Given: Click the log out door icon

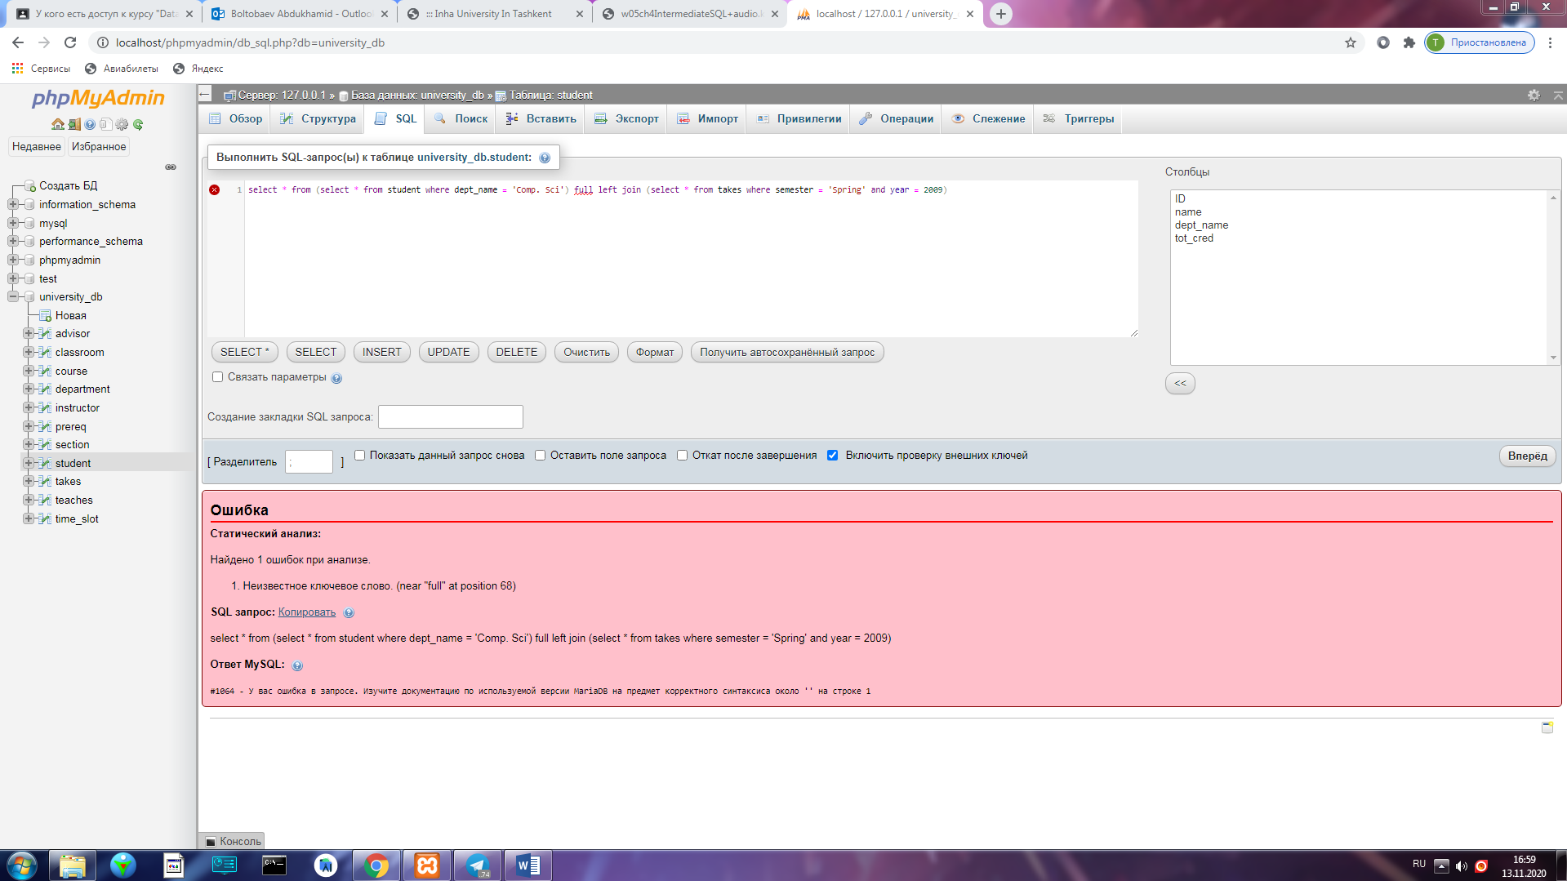Looking at the screenshot, I should [74, 125].
